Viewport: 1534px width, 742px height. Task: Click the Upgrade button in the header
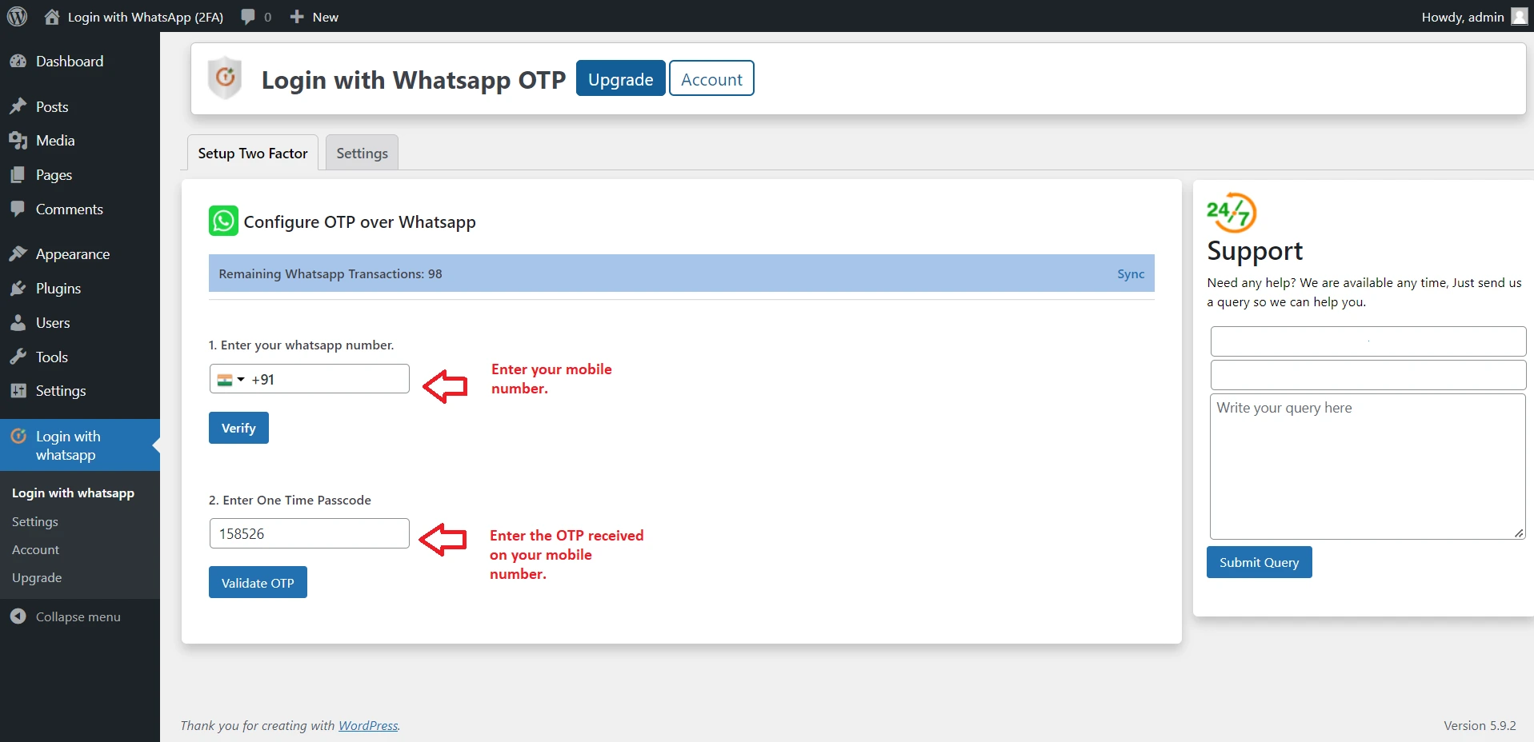click(620, 78)
